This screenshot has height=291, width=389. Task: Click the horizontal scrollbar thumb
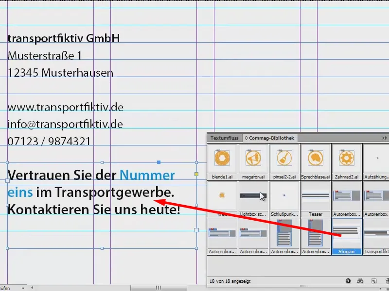coord(159,288)
